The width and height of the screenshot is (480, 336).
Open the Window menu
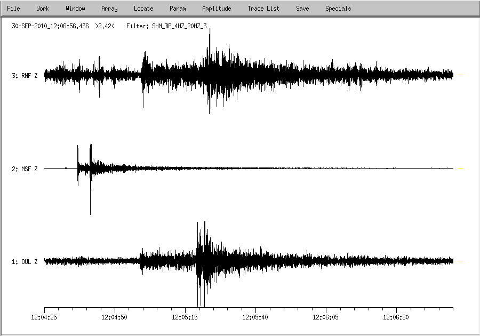(x=75, y=9)
